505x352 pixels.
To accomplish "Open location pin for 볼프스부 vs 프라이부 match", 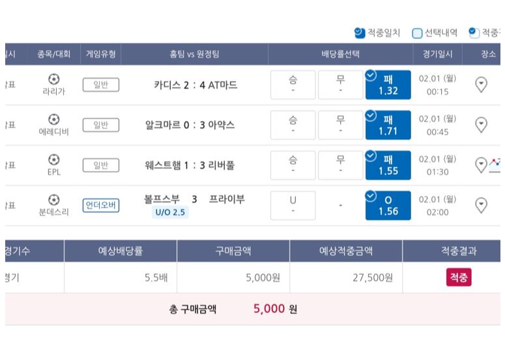I will coord(481,205).
